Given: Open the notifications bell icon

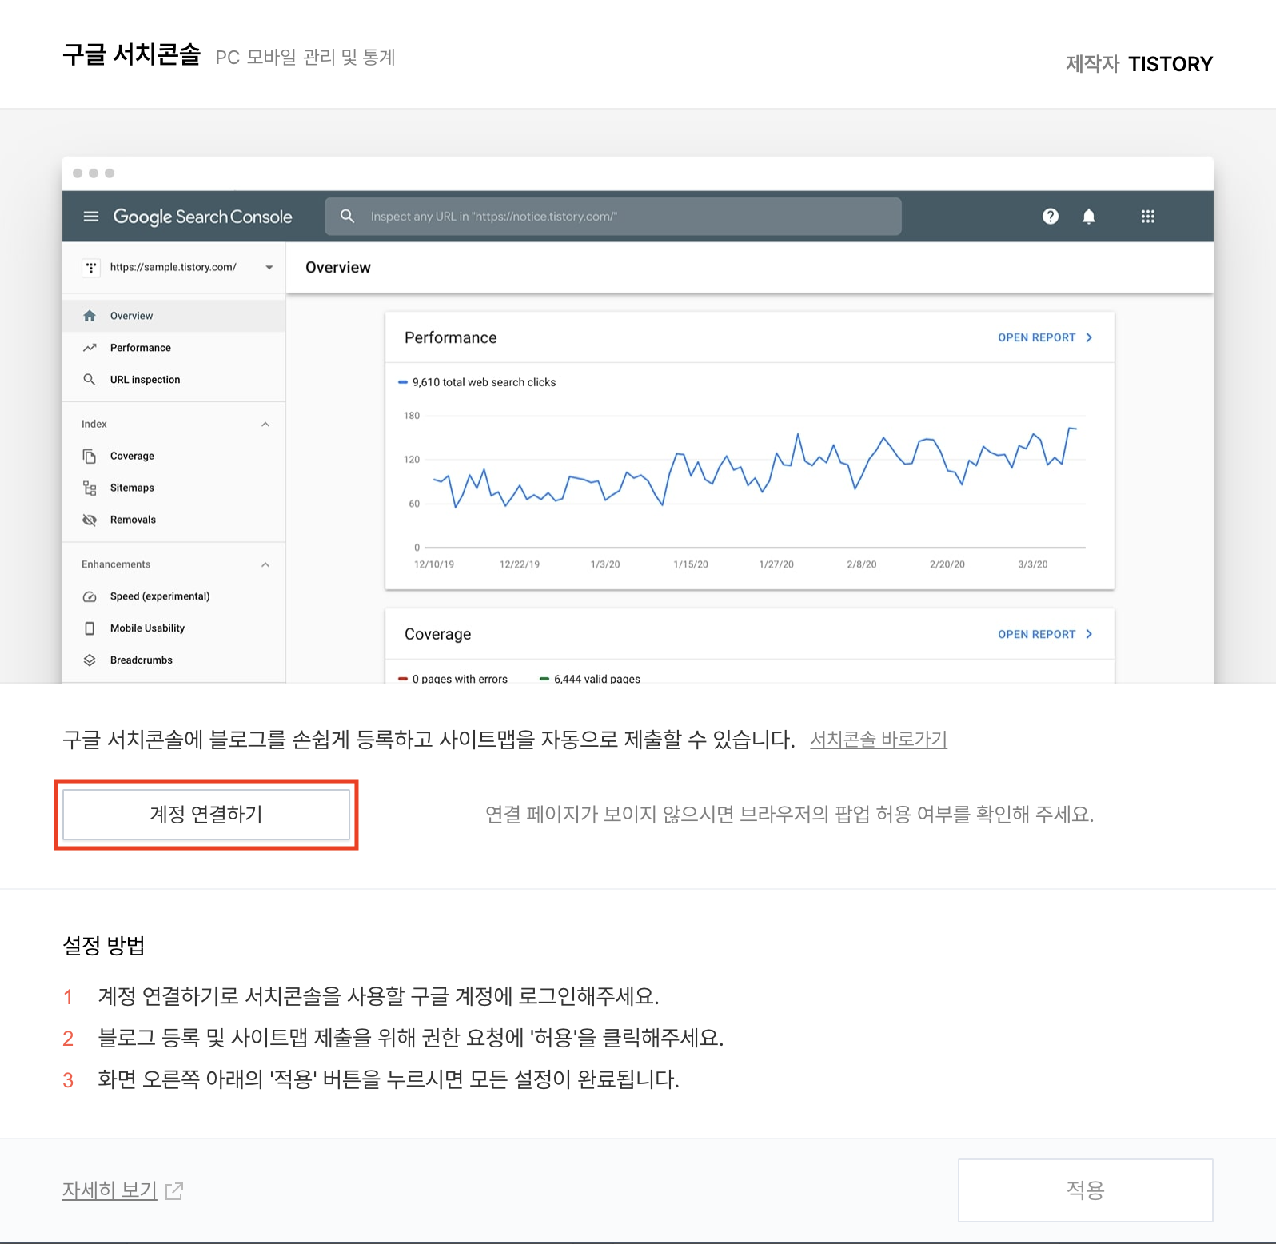Looking at the screenshot, I should point(1089,217).
